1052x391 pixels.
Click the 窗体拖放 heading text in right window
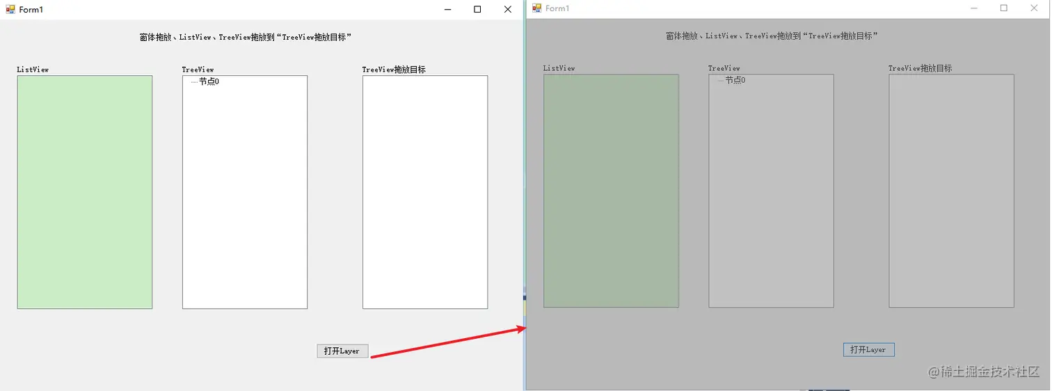pos(772,35)
